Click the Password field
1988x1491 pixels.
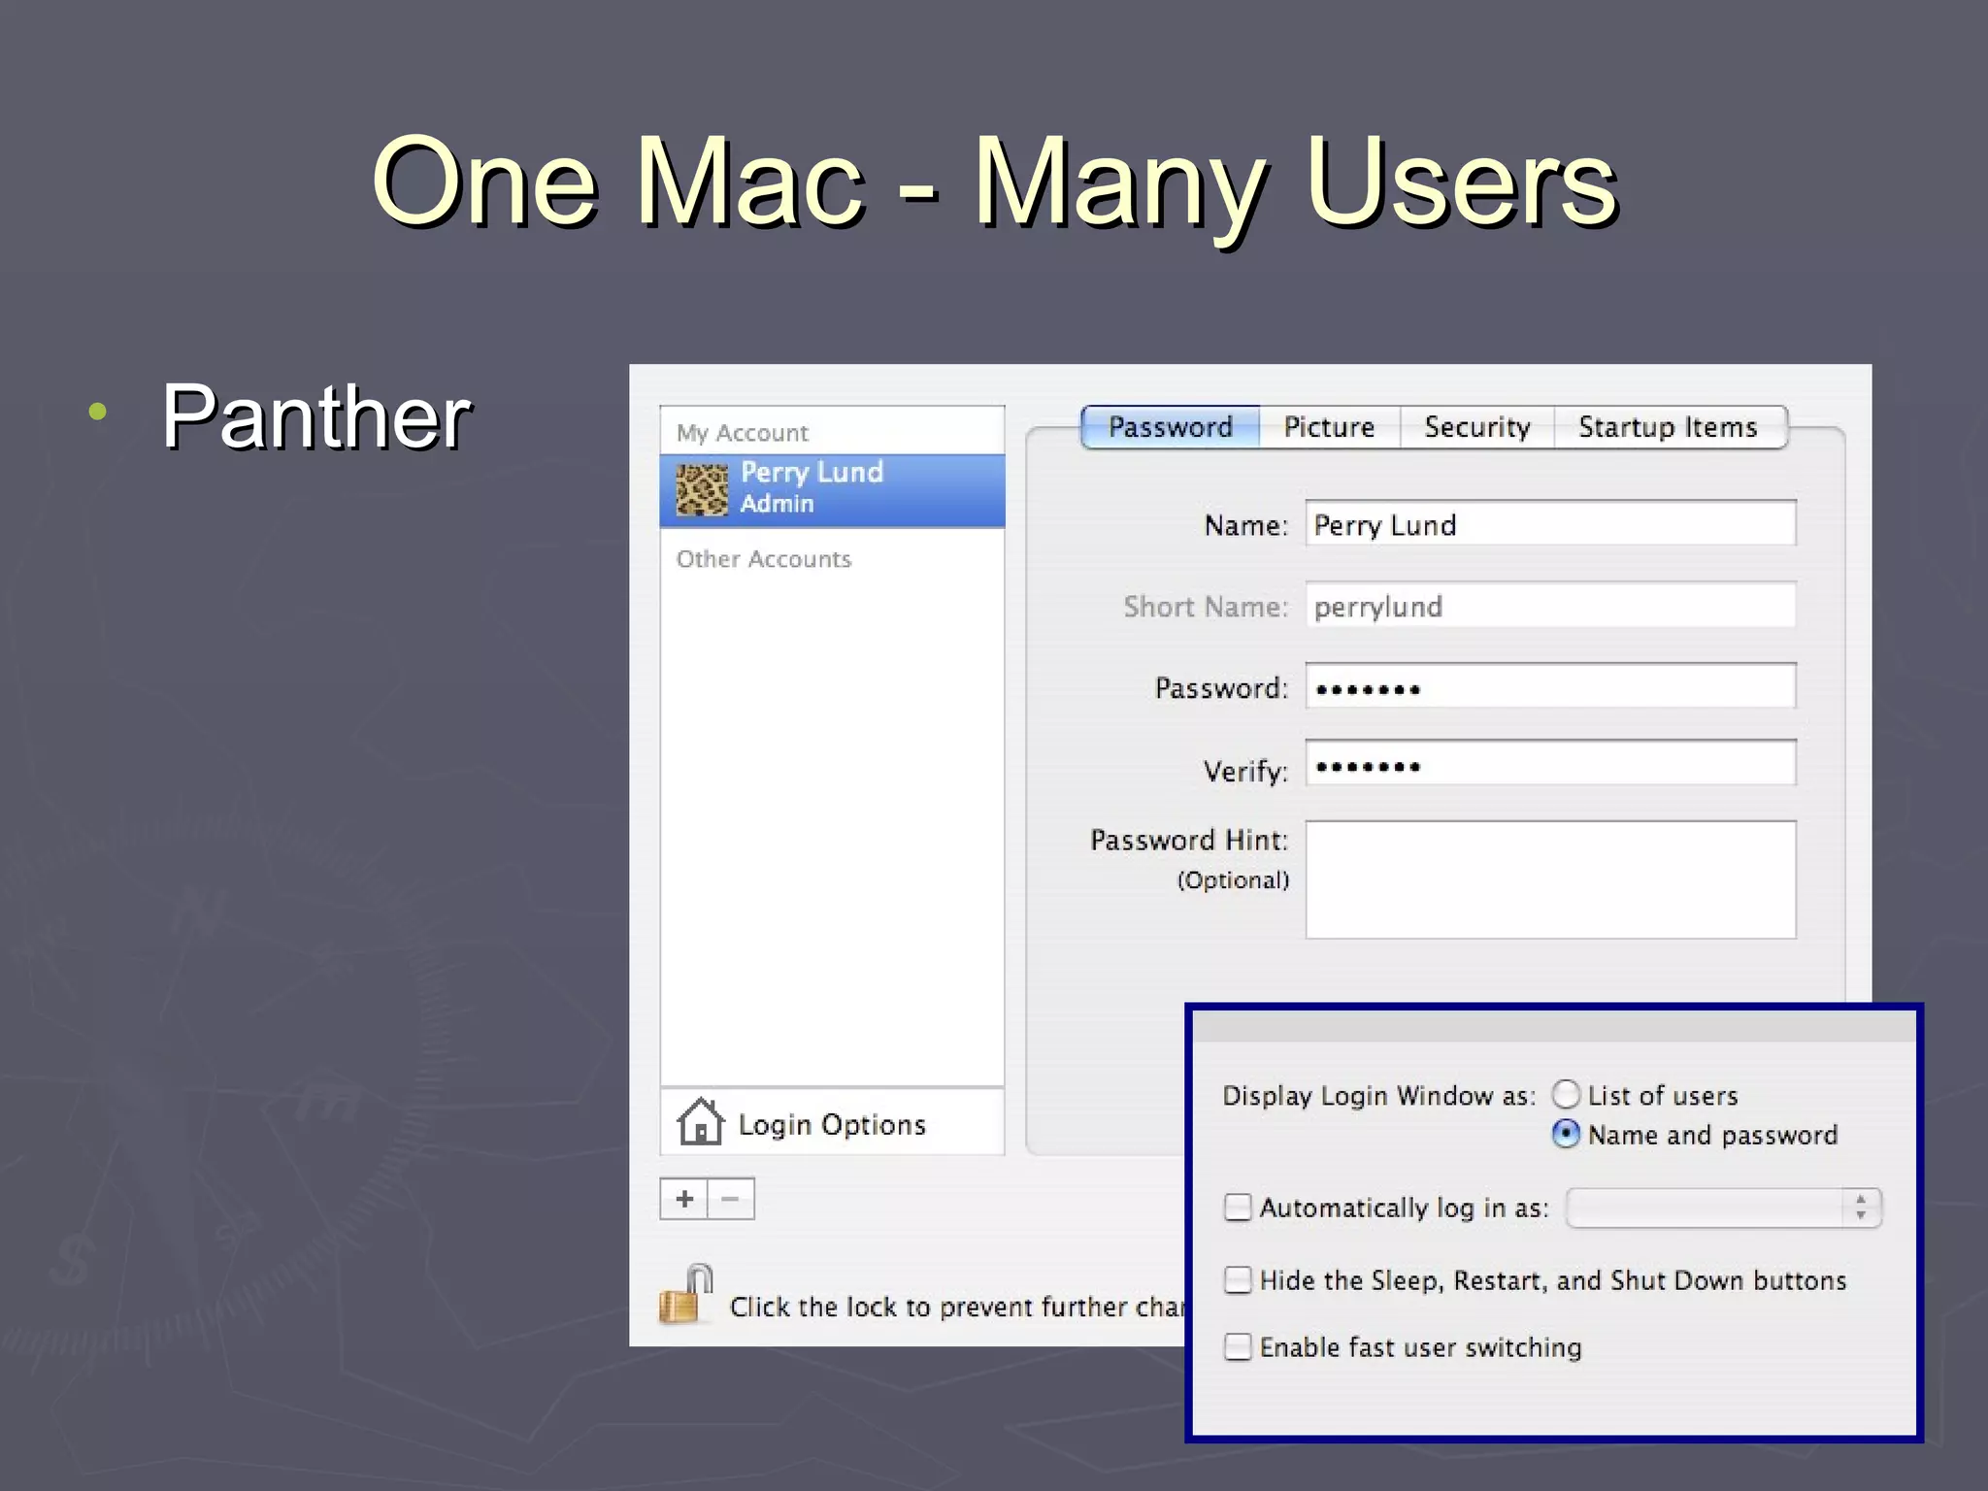pos(1550,686)
